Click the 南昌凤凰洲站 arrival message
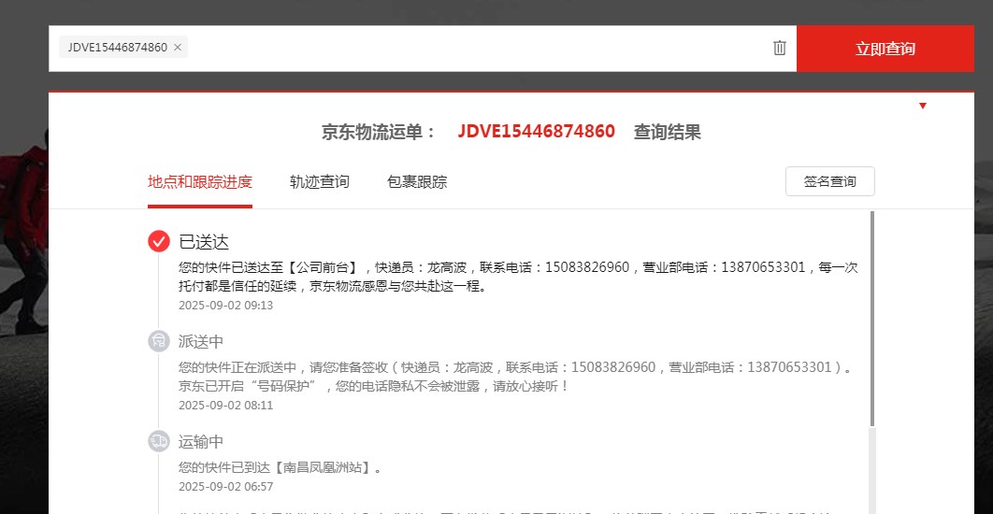Screen dimensions: 993x514 pyautogui.click(x=280, y=467)
